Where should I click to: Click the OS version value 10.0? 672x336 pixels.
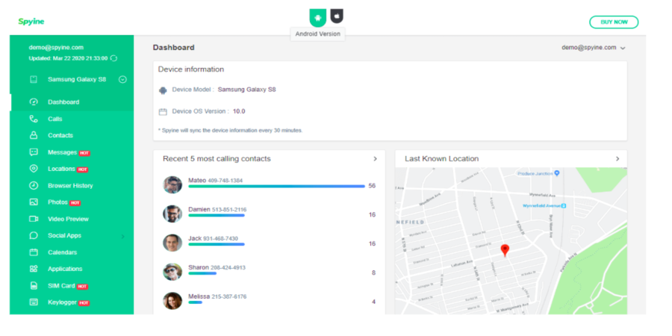tap(239, 111)
